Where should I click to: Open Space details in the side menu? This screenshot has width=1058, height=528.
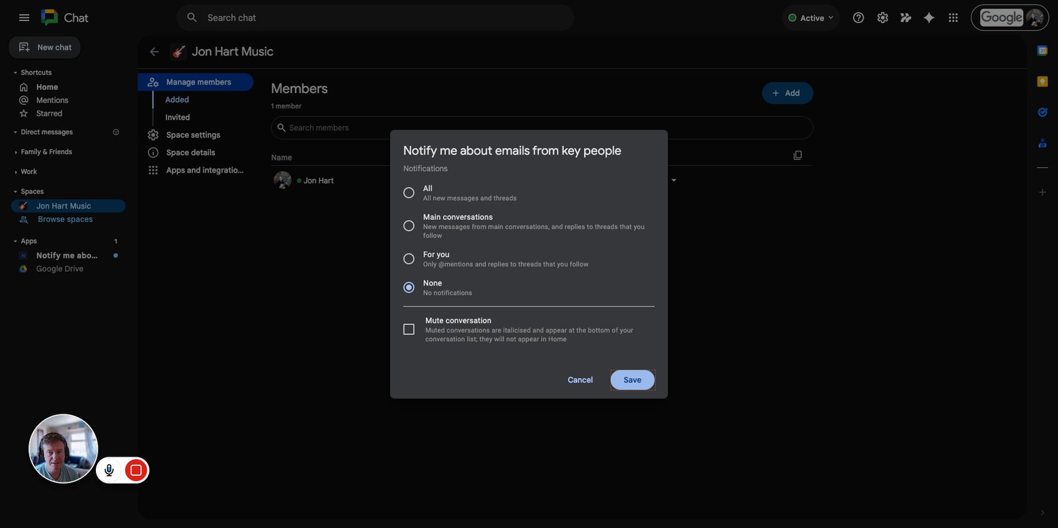[190, 153]
